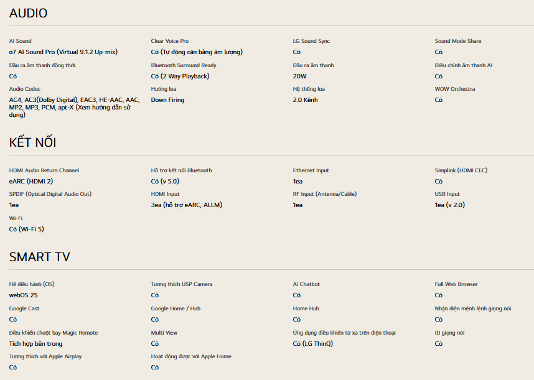Click the Clear Voice Pro label
Screen dimensions: 534x380
(169, 41)
